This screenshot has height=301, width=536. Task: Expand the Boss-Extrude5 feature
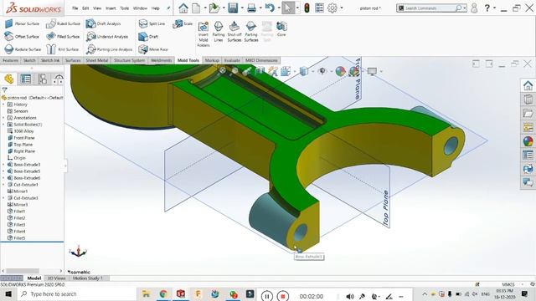click(x=3, y=171)
